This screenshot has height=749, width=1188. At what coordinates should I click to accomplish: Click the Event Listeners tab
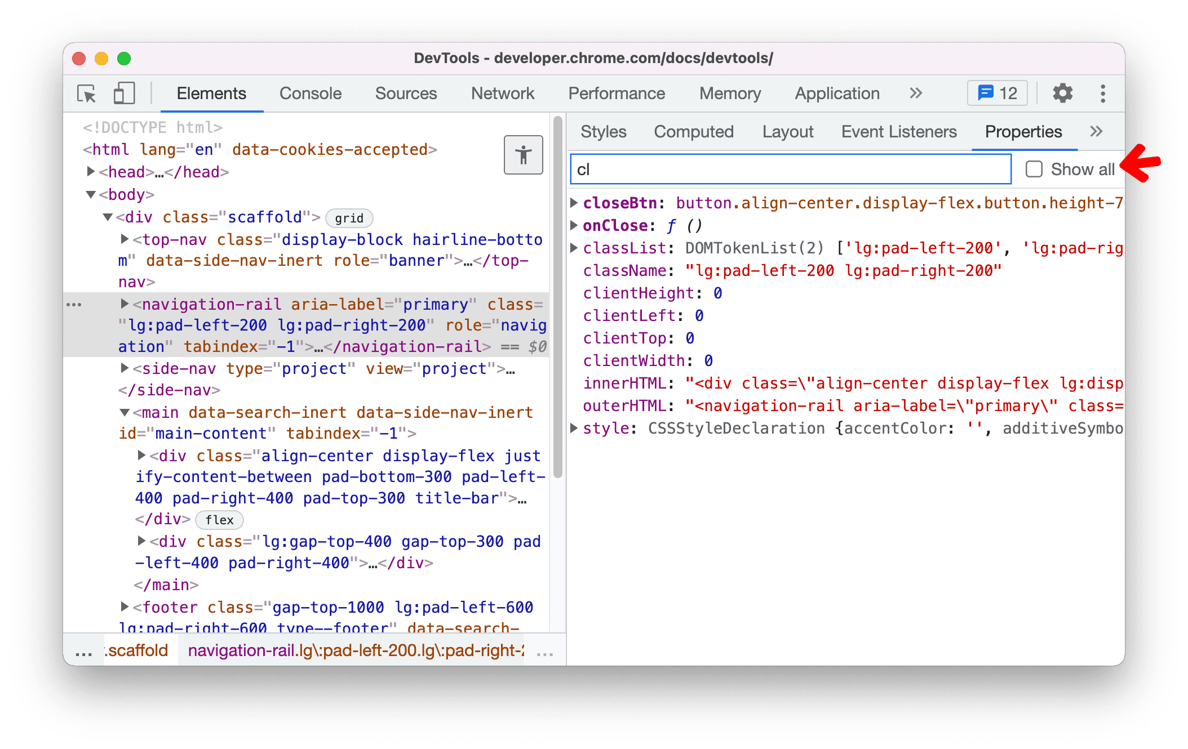pyautogui.click(x=898, y=132)
